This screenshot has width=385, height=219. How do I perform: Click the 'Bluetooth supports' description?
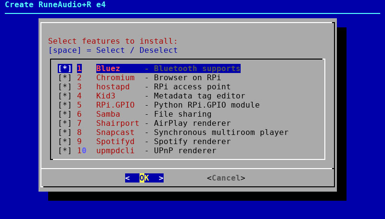(x=197, y=68)
